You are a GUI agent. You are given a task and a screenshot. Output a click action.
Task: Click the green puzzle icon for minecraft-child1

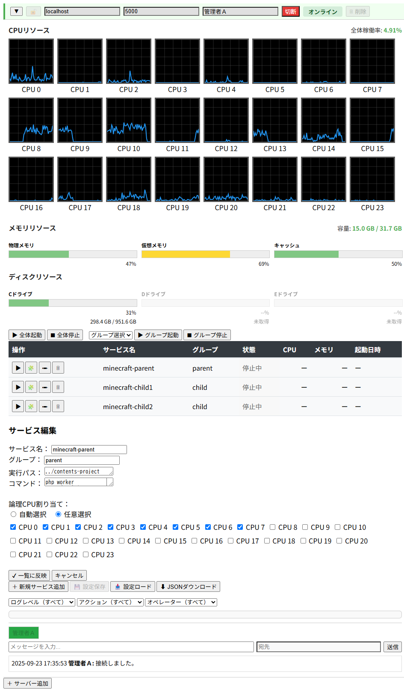pyautogui.click(x=31, y=387)
